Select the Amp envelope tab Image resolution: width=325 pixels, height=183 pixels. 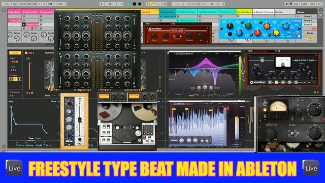point(11,102)
